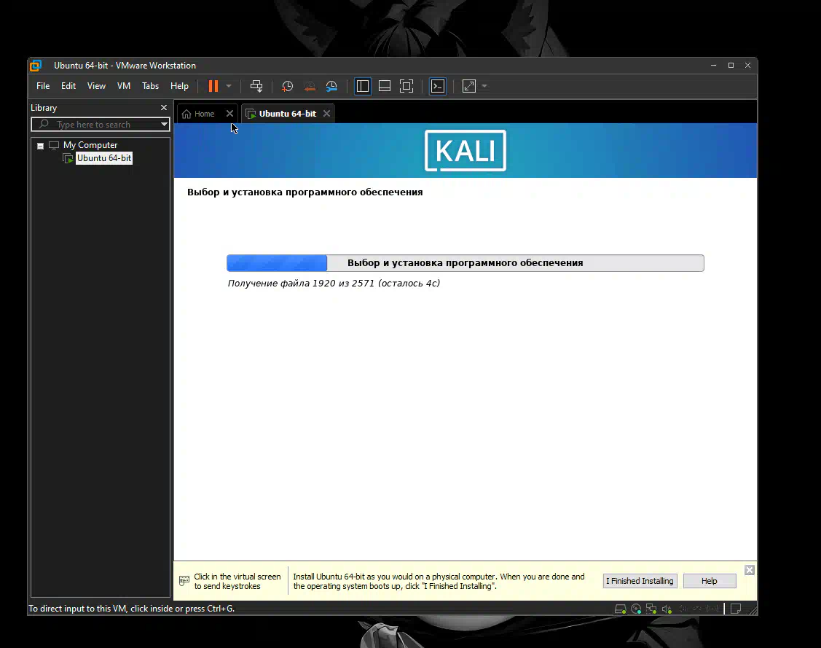Open the VM menu
This screenshot has height=648, width=821.
pyautogui.click(x=124, y=86)
